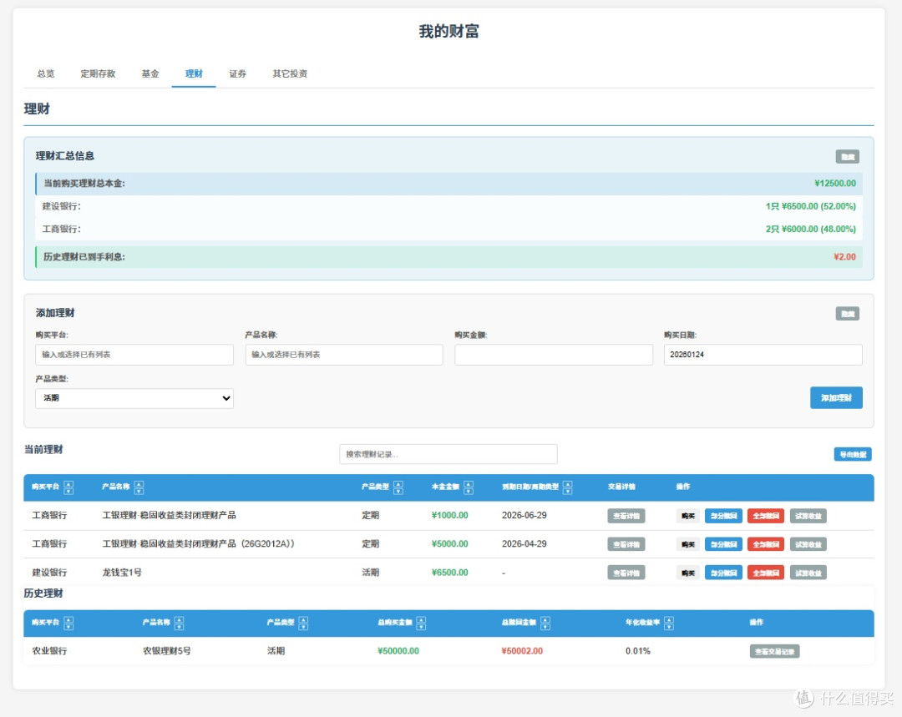Open the 产品类型 dropdown showing 活期
Image resolution: width=902 pixels, height=717 pixels.
[134, 398]
